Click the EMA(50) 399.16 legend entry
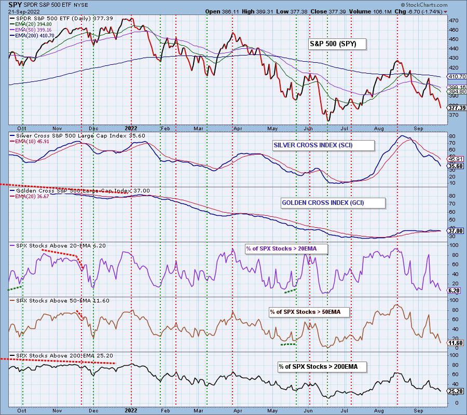 31,30
